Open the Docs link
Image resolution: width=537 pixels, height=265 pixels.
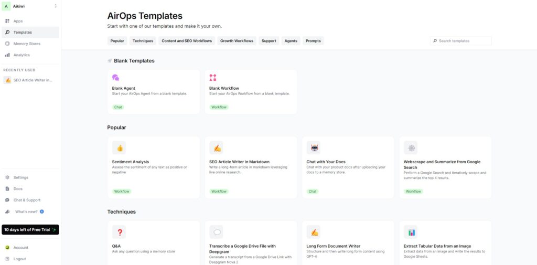pyautogui.click(x=30, y=188)
